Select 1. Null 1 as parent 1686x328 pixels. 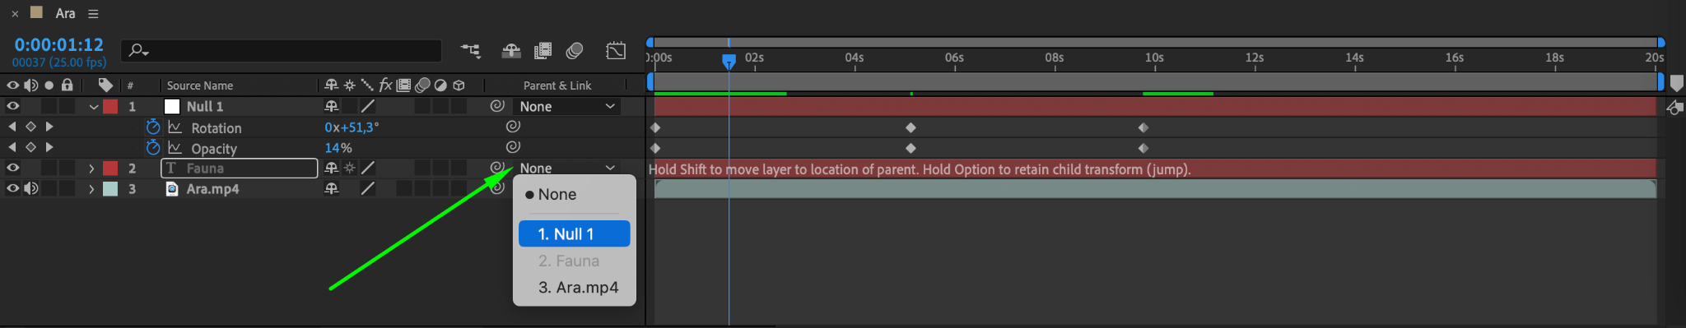(575, 233)
